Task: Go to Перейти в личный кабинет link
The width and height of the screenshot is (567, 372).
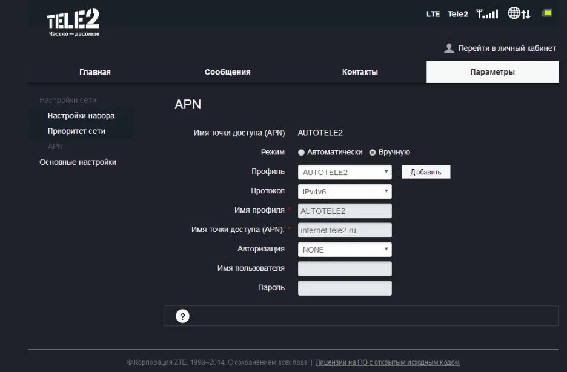Action: 507,48
